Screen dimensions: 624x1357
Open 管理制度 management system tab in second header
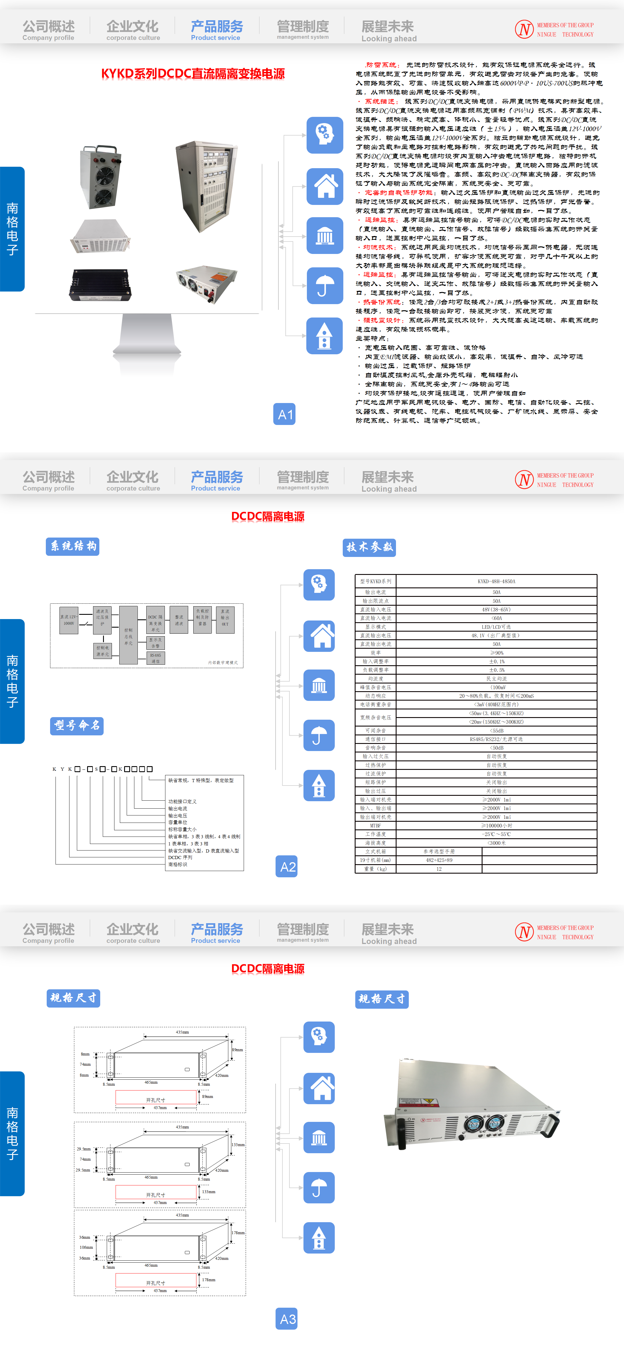click(x=303, y=480)
